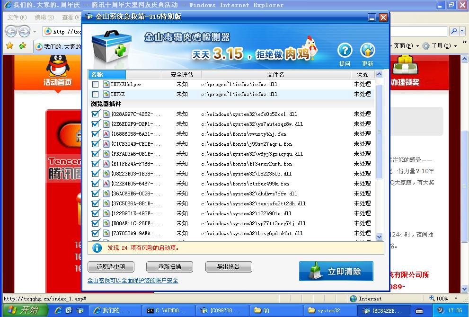This screenshot has width=469, height=317.
Task: Click font icon of {C2EE4B05-6467 row
Action: (106, 184)
